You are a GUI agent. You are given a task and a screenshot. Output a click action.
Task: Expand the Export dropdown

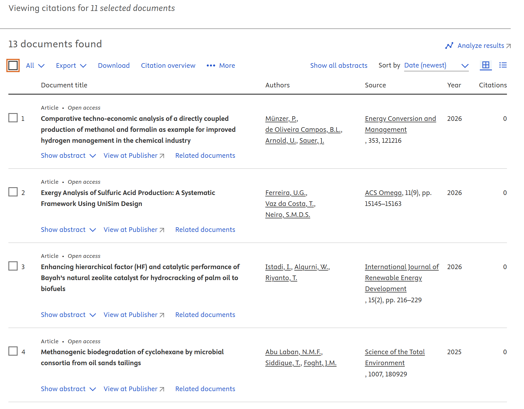click(71, 65)
